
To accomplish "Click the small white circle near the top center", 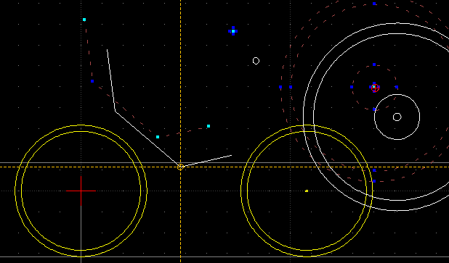I will click(x=256, y=61).
